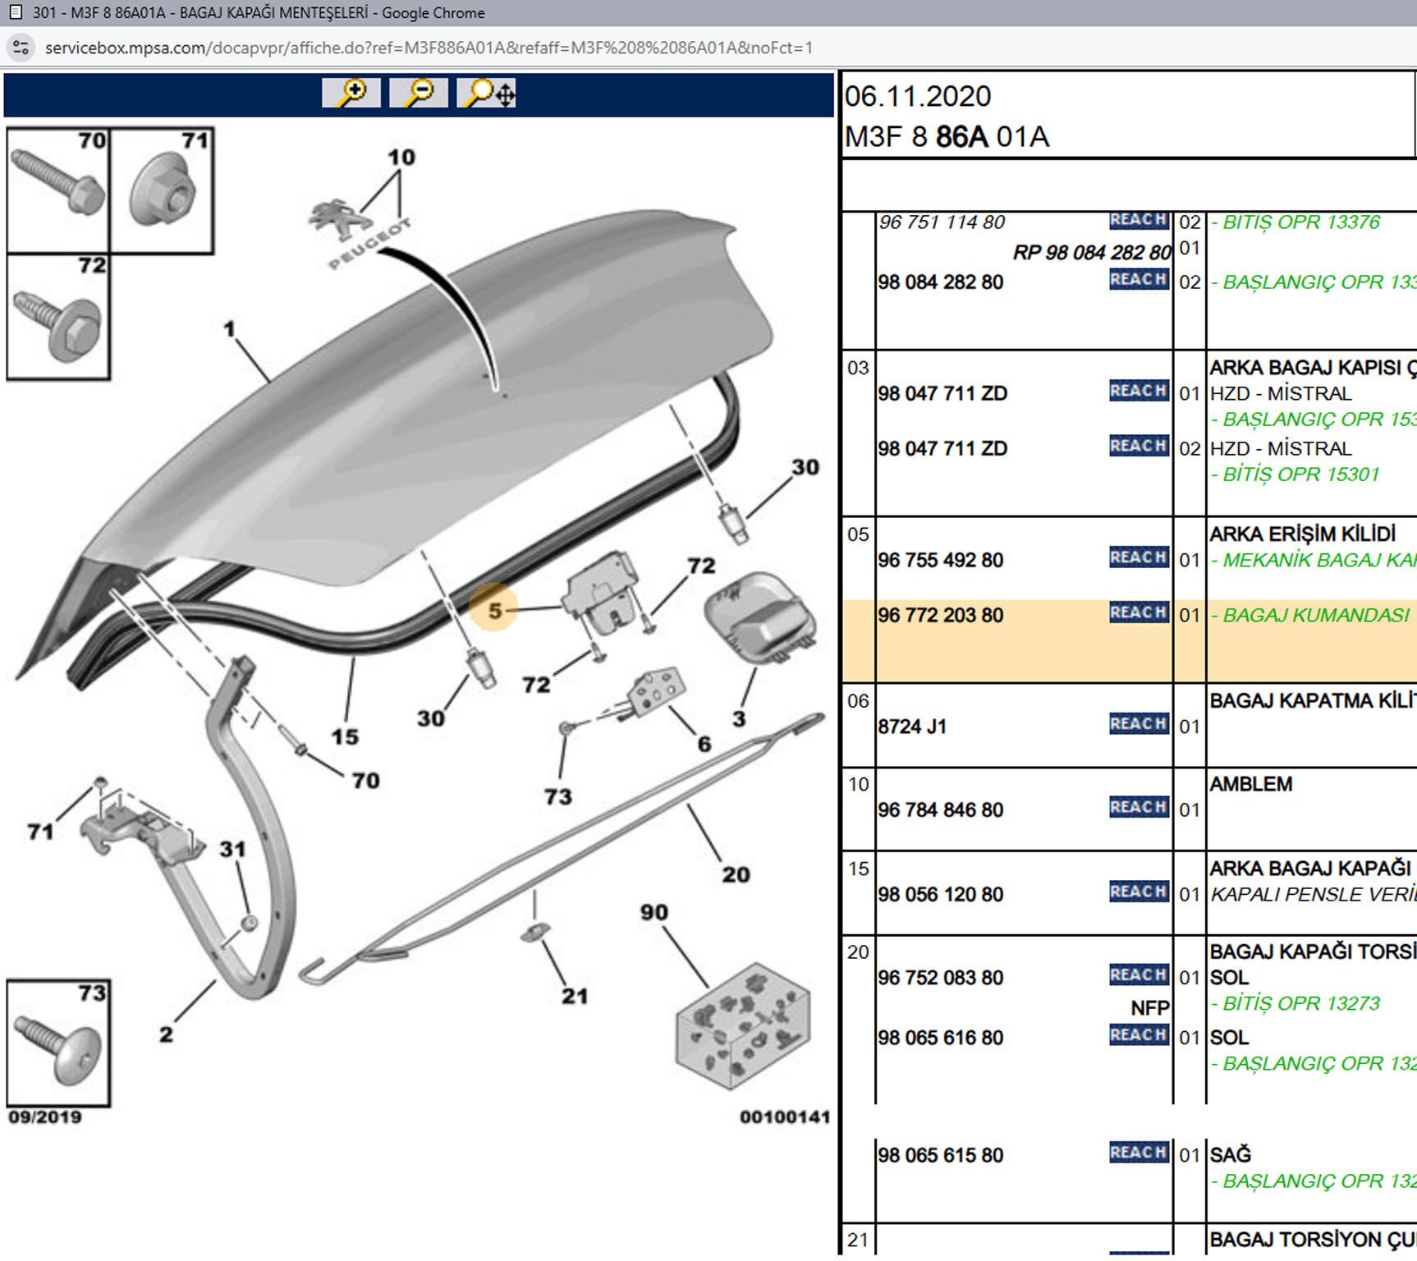Select the AMBLEM row description
The width and height of the screenshot is (1417, 1261).
pyautogui.click(x=1250, y=784)
